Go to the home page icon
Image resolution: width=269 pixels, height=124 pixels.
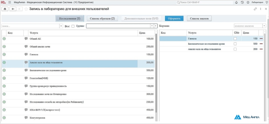pyautogui.click(x=5, y=9)
